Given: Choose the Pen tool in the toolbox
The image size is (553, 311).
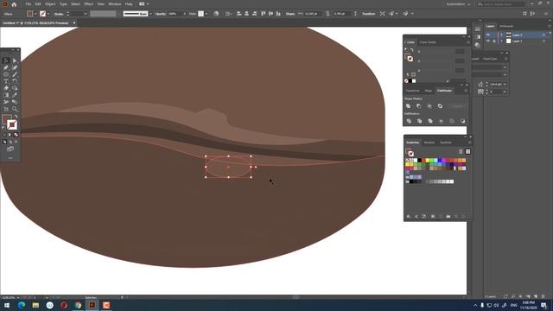Looking at the screenshot, I should (x=6, y=67).
